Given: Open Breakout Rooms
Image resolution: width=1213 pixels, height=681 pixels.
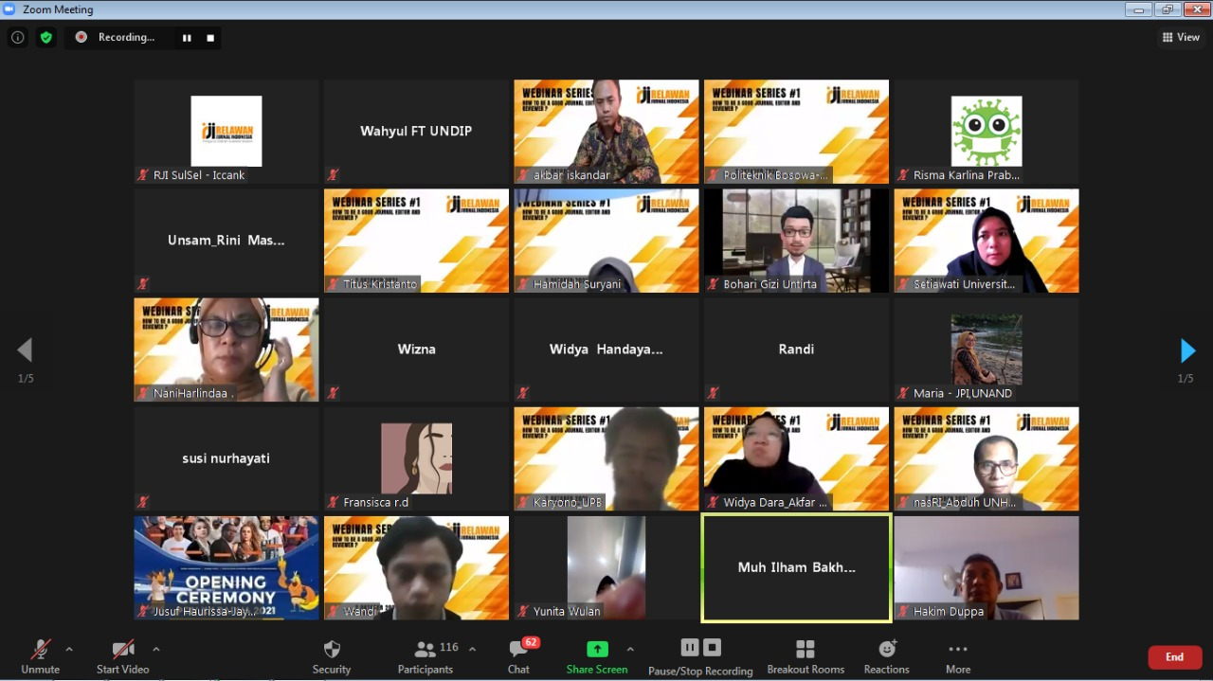Looking at the screenshot, I should (806, 656).
